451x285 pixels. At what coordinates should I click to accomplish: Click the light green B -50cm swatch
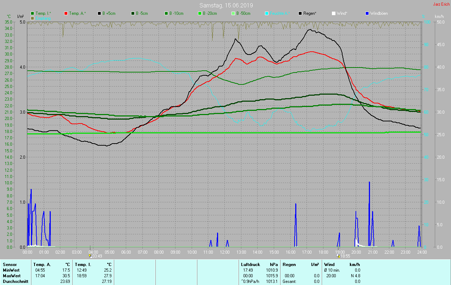click(233, 13)
